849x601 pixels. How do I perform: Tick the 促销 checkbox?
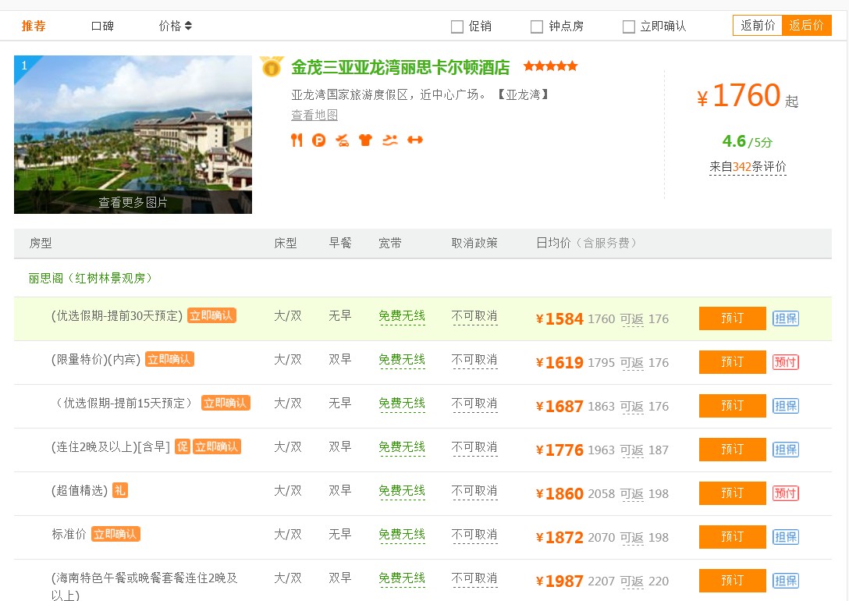pyautogui.click(x=457, y=27)
